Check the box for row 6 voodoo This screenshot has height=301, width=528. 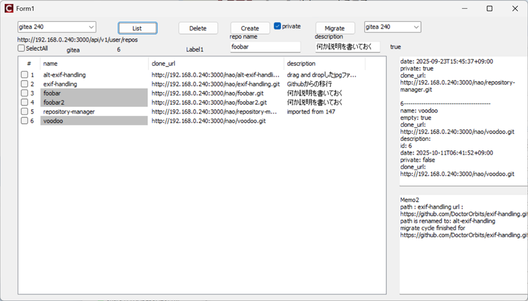(24, 121)
